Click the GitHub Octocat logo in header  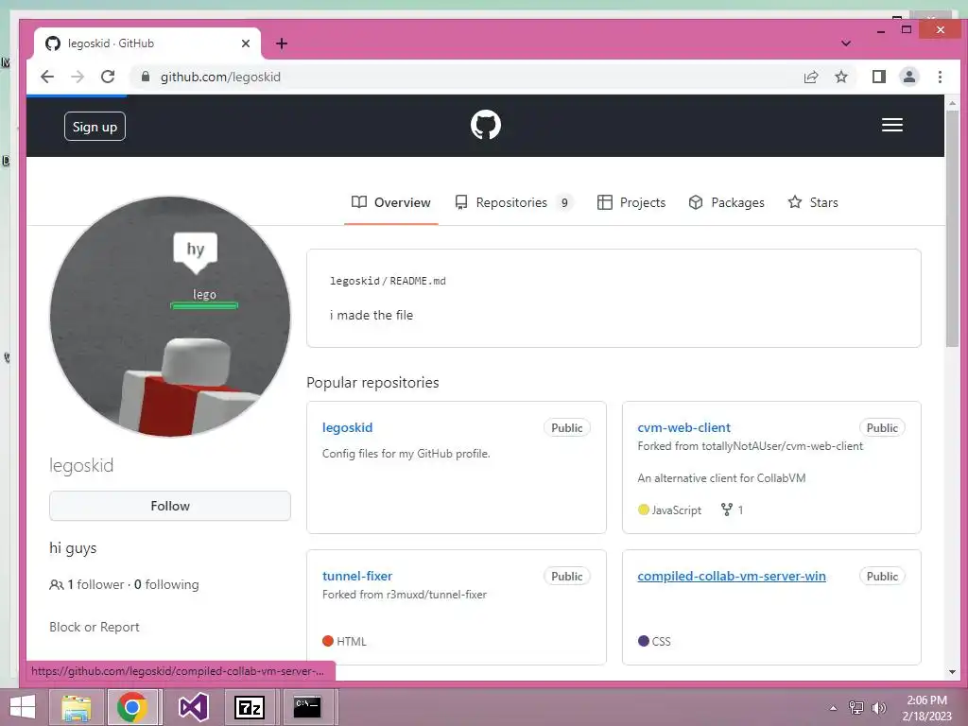(x=485, y=126)
